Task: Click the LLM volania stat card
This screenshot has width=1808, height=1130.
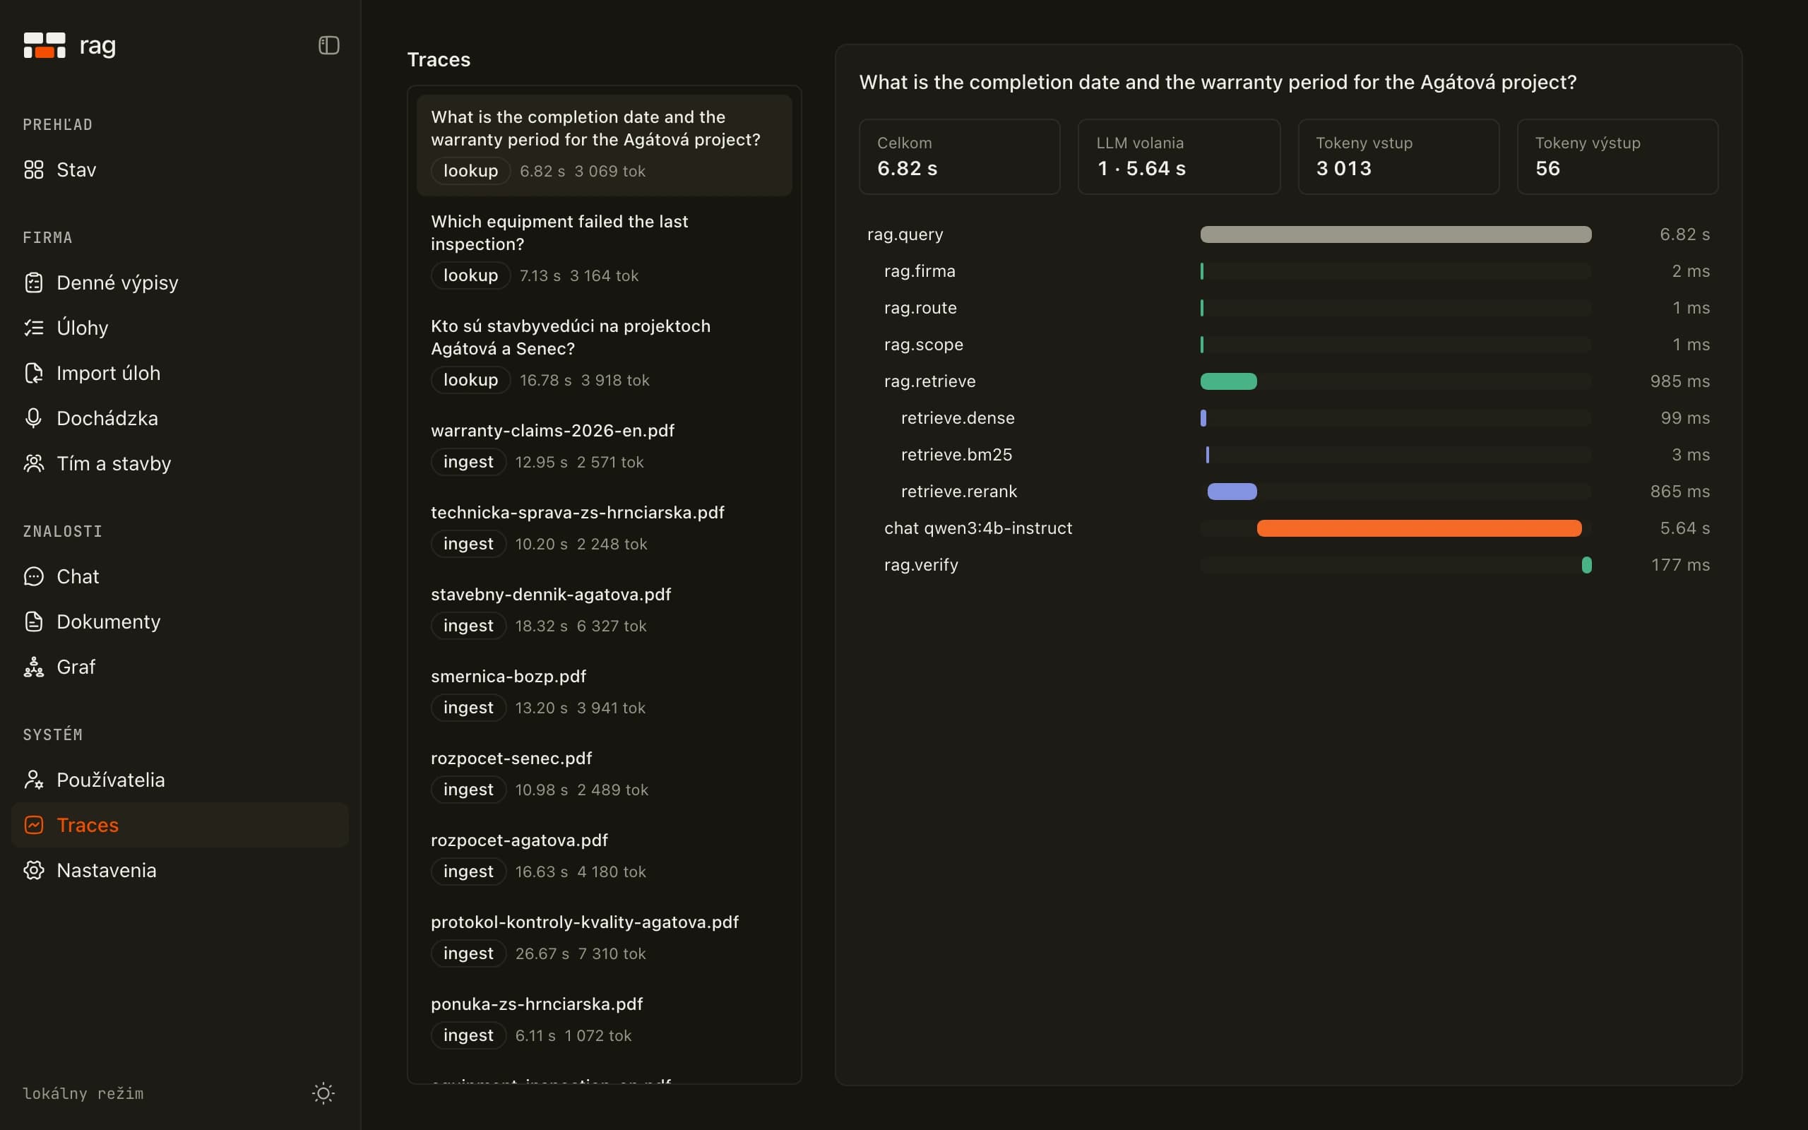Action: click(x=1179, y=157)
